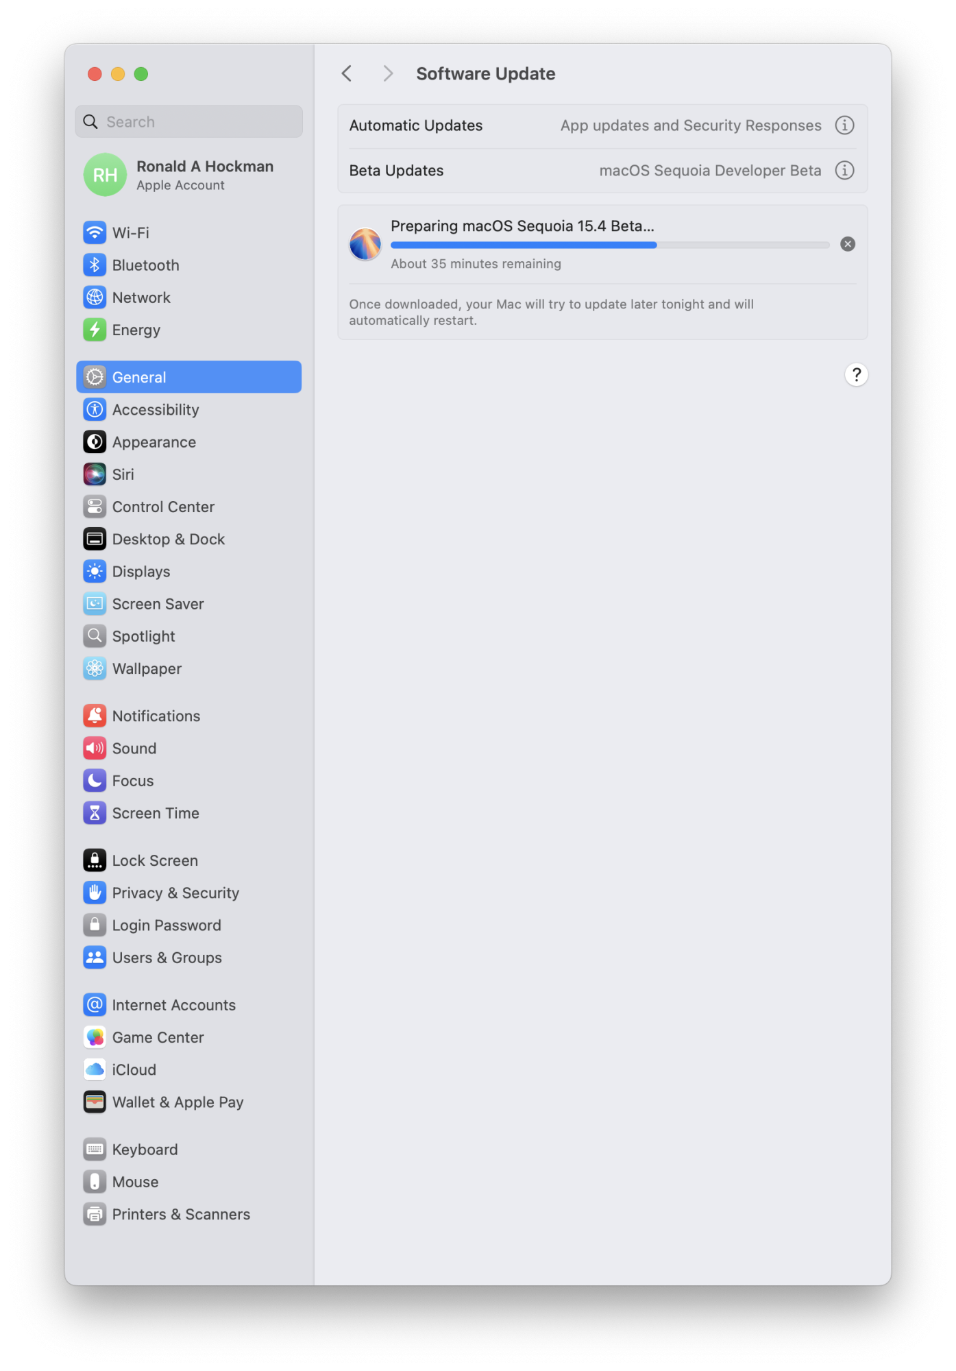Open Desktop & Dock settings
This screenshot has height=1371, width=956.
coord(188,539)
